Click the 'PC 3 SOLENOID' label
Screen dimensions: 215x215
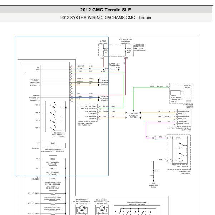(x=34, y=214)
